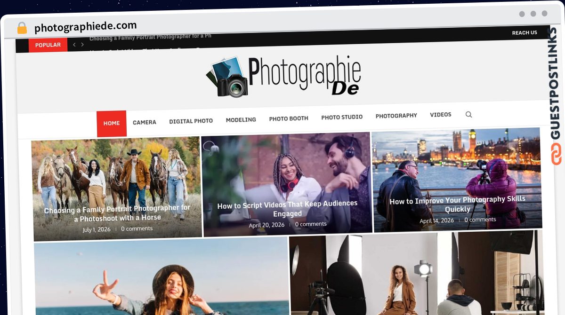Click the July 1, 2026 date
The height and width of the screenshot is (315, 565).
pos(97,229)
